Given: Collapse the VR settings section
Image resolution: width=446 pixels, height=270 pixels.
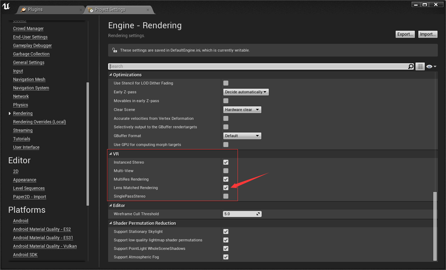Looking at the screenshot, I should point(111,154).
